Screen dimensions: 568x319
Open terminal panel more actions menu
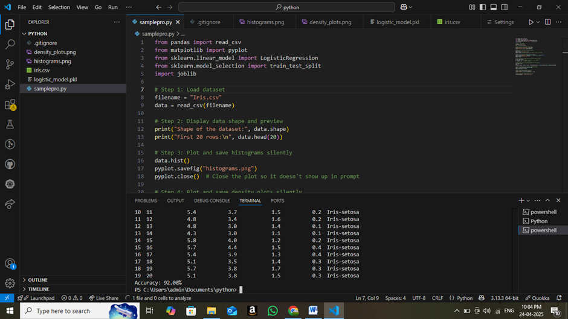tap(537, 200)
